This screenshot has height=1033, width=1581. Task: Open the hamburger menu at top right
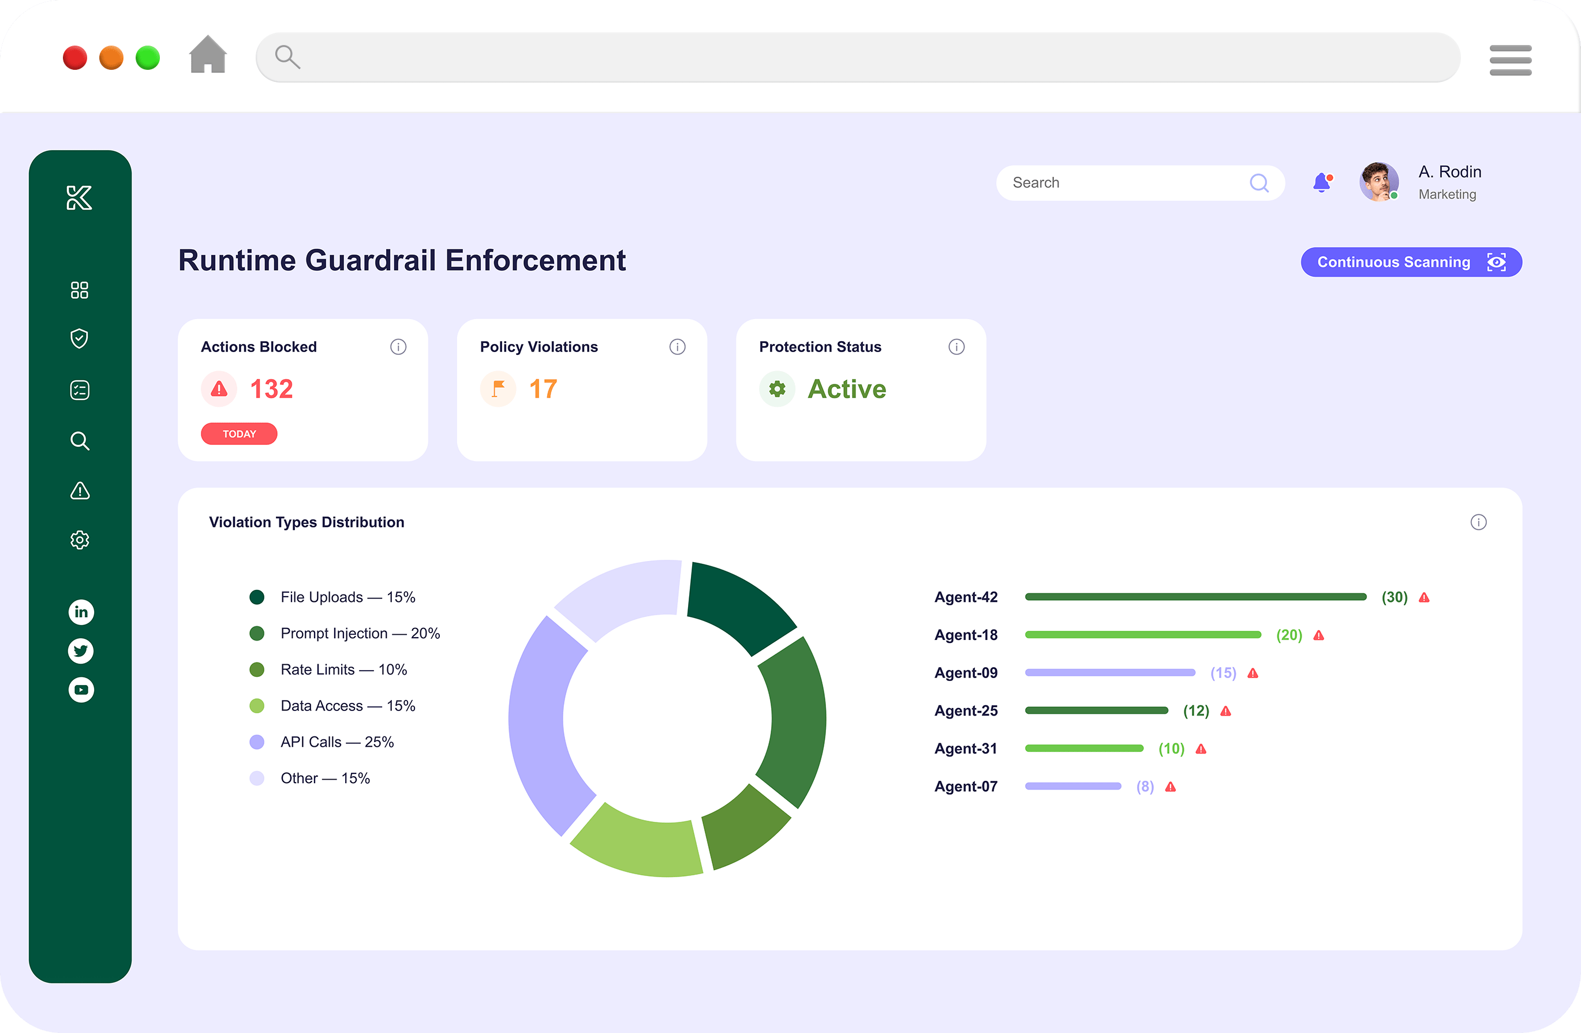tap(1510, 61)
